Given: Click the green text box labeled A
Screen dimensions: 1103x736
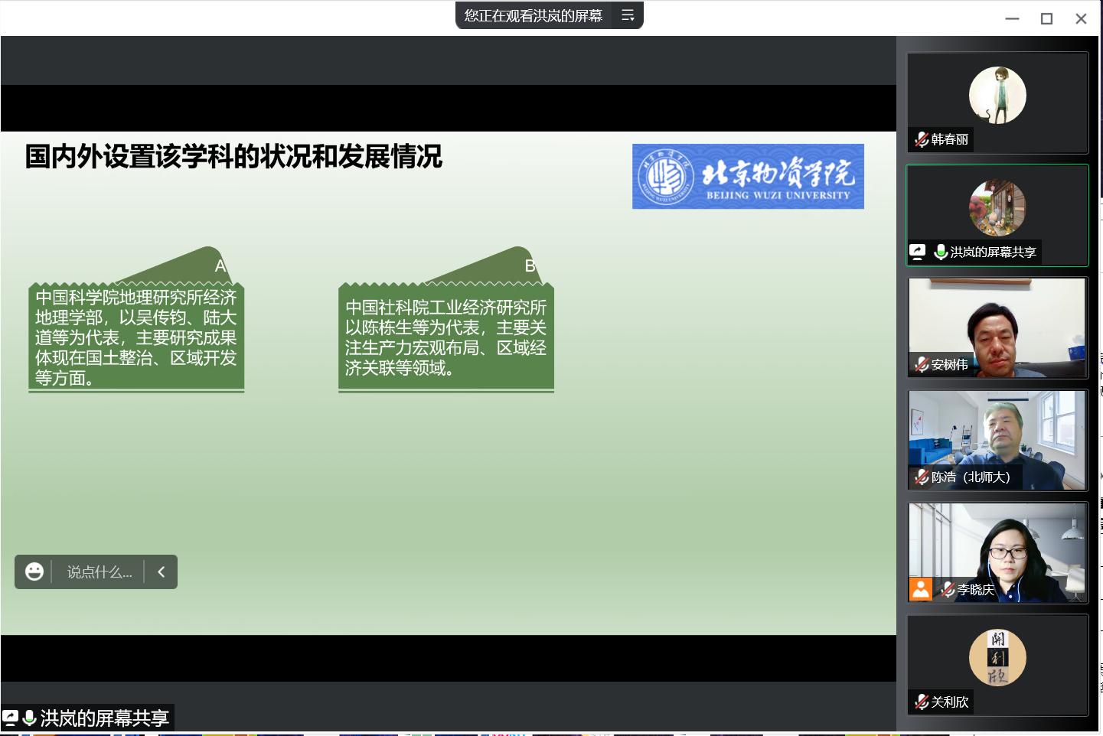Looking at the screenshot, I should 136,337.
